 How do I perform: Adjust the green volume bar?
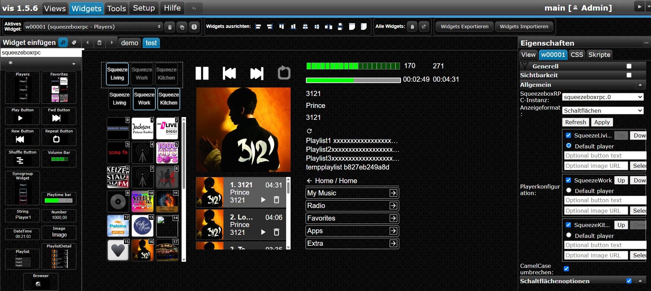(353, 66)
